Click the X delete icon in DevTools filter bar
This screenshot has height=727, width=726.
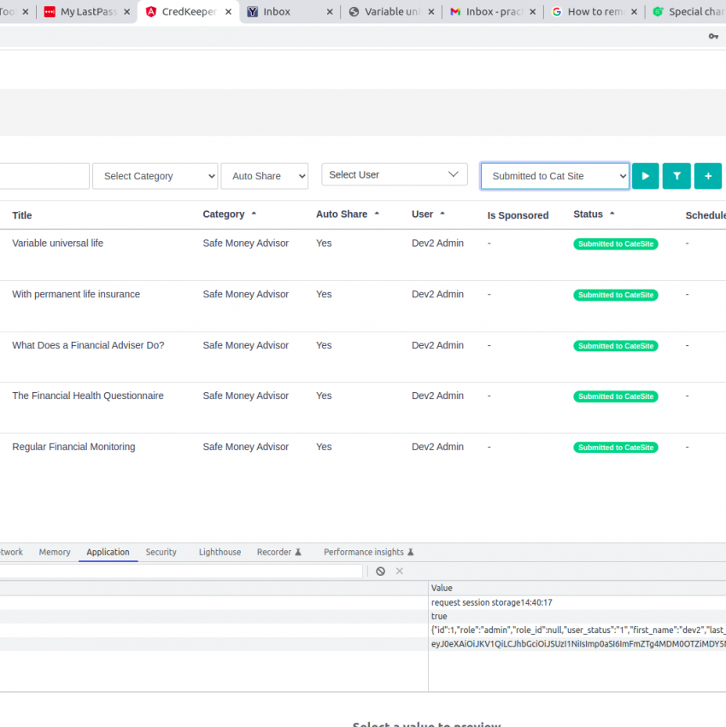click(x=399, y=571)
